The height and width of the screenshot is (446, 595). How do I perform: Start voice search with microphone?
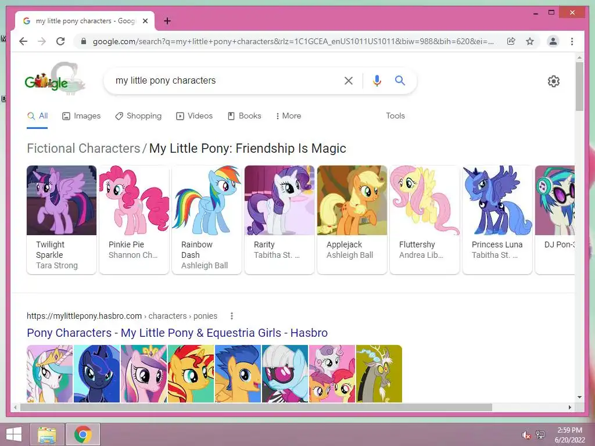coord(377,80)
